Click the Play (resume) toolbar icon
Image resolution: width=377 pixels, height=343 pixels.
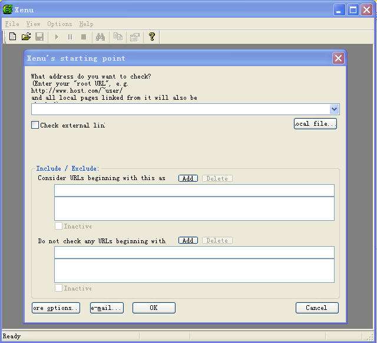(x=57, y=37)
